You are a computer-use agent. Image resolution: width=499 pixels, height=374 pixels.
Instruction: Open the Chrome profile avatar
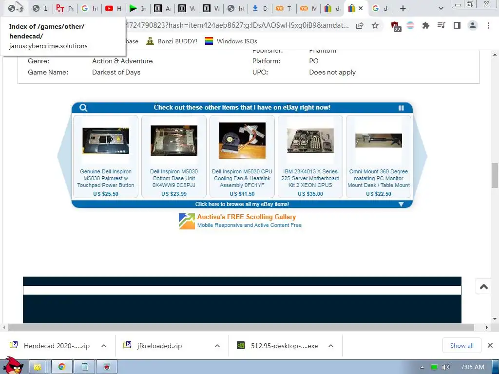click(473, 25)
